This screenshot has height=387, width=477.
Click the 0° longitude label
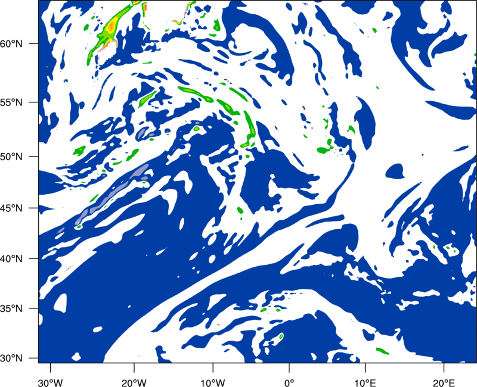coord(289,383)
